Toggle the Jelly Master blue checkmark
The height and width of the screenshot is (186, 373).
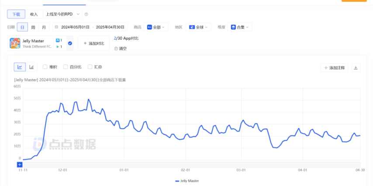tap(70, 43)
